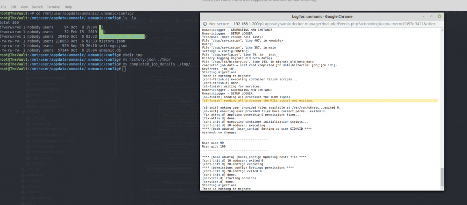Select migrations.py in background IDE tree
The width and height of the screenshot is (467, 205).
click(42, 158)
